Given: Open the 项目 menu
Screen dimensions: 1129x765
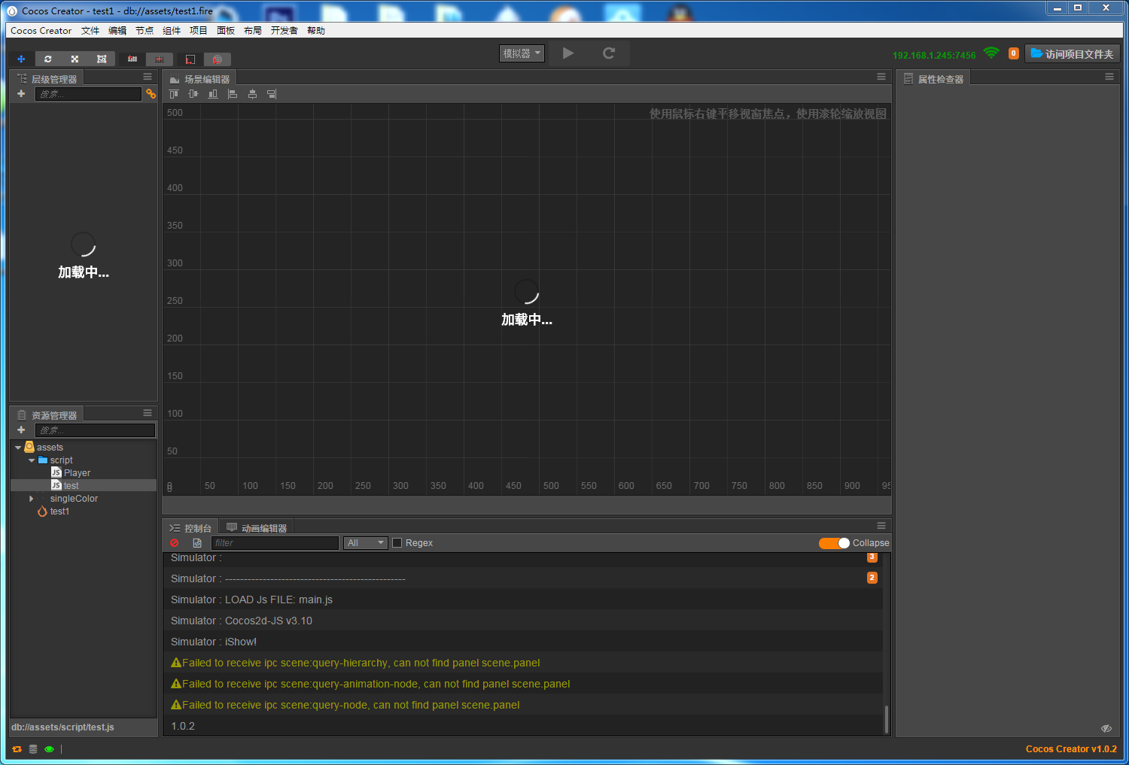Looking at the screenshot, I should [199, 31].
